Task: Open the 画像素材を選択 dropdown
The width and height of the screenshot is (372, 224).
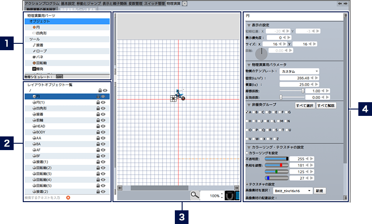Action: [x=293, y=191]
